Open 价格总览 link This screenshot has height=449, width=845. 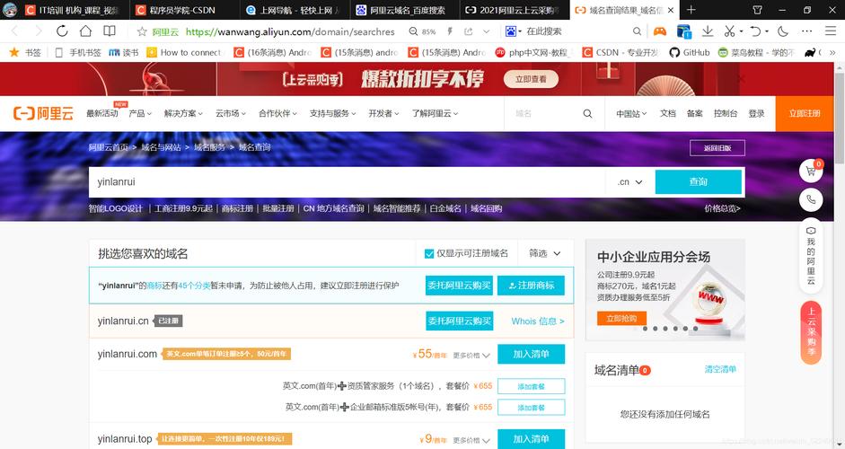tap(722, 208)
